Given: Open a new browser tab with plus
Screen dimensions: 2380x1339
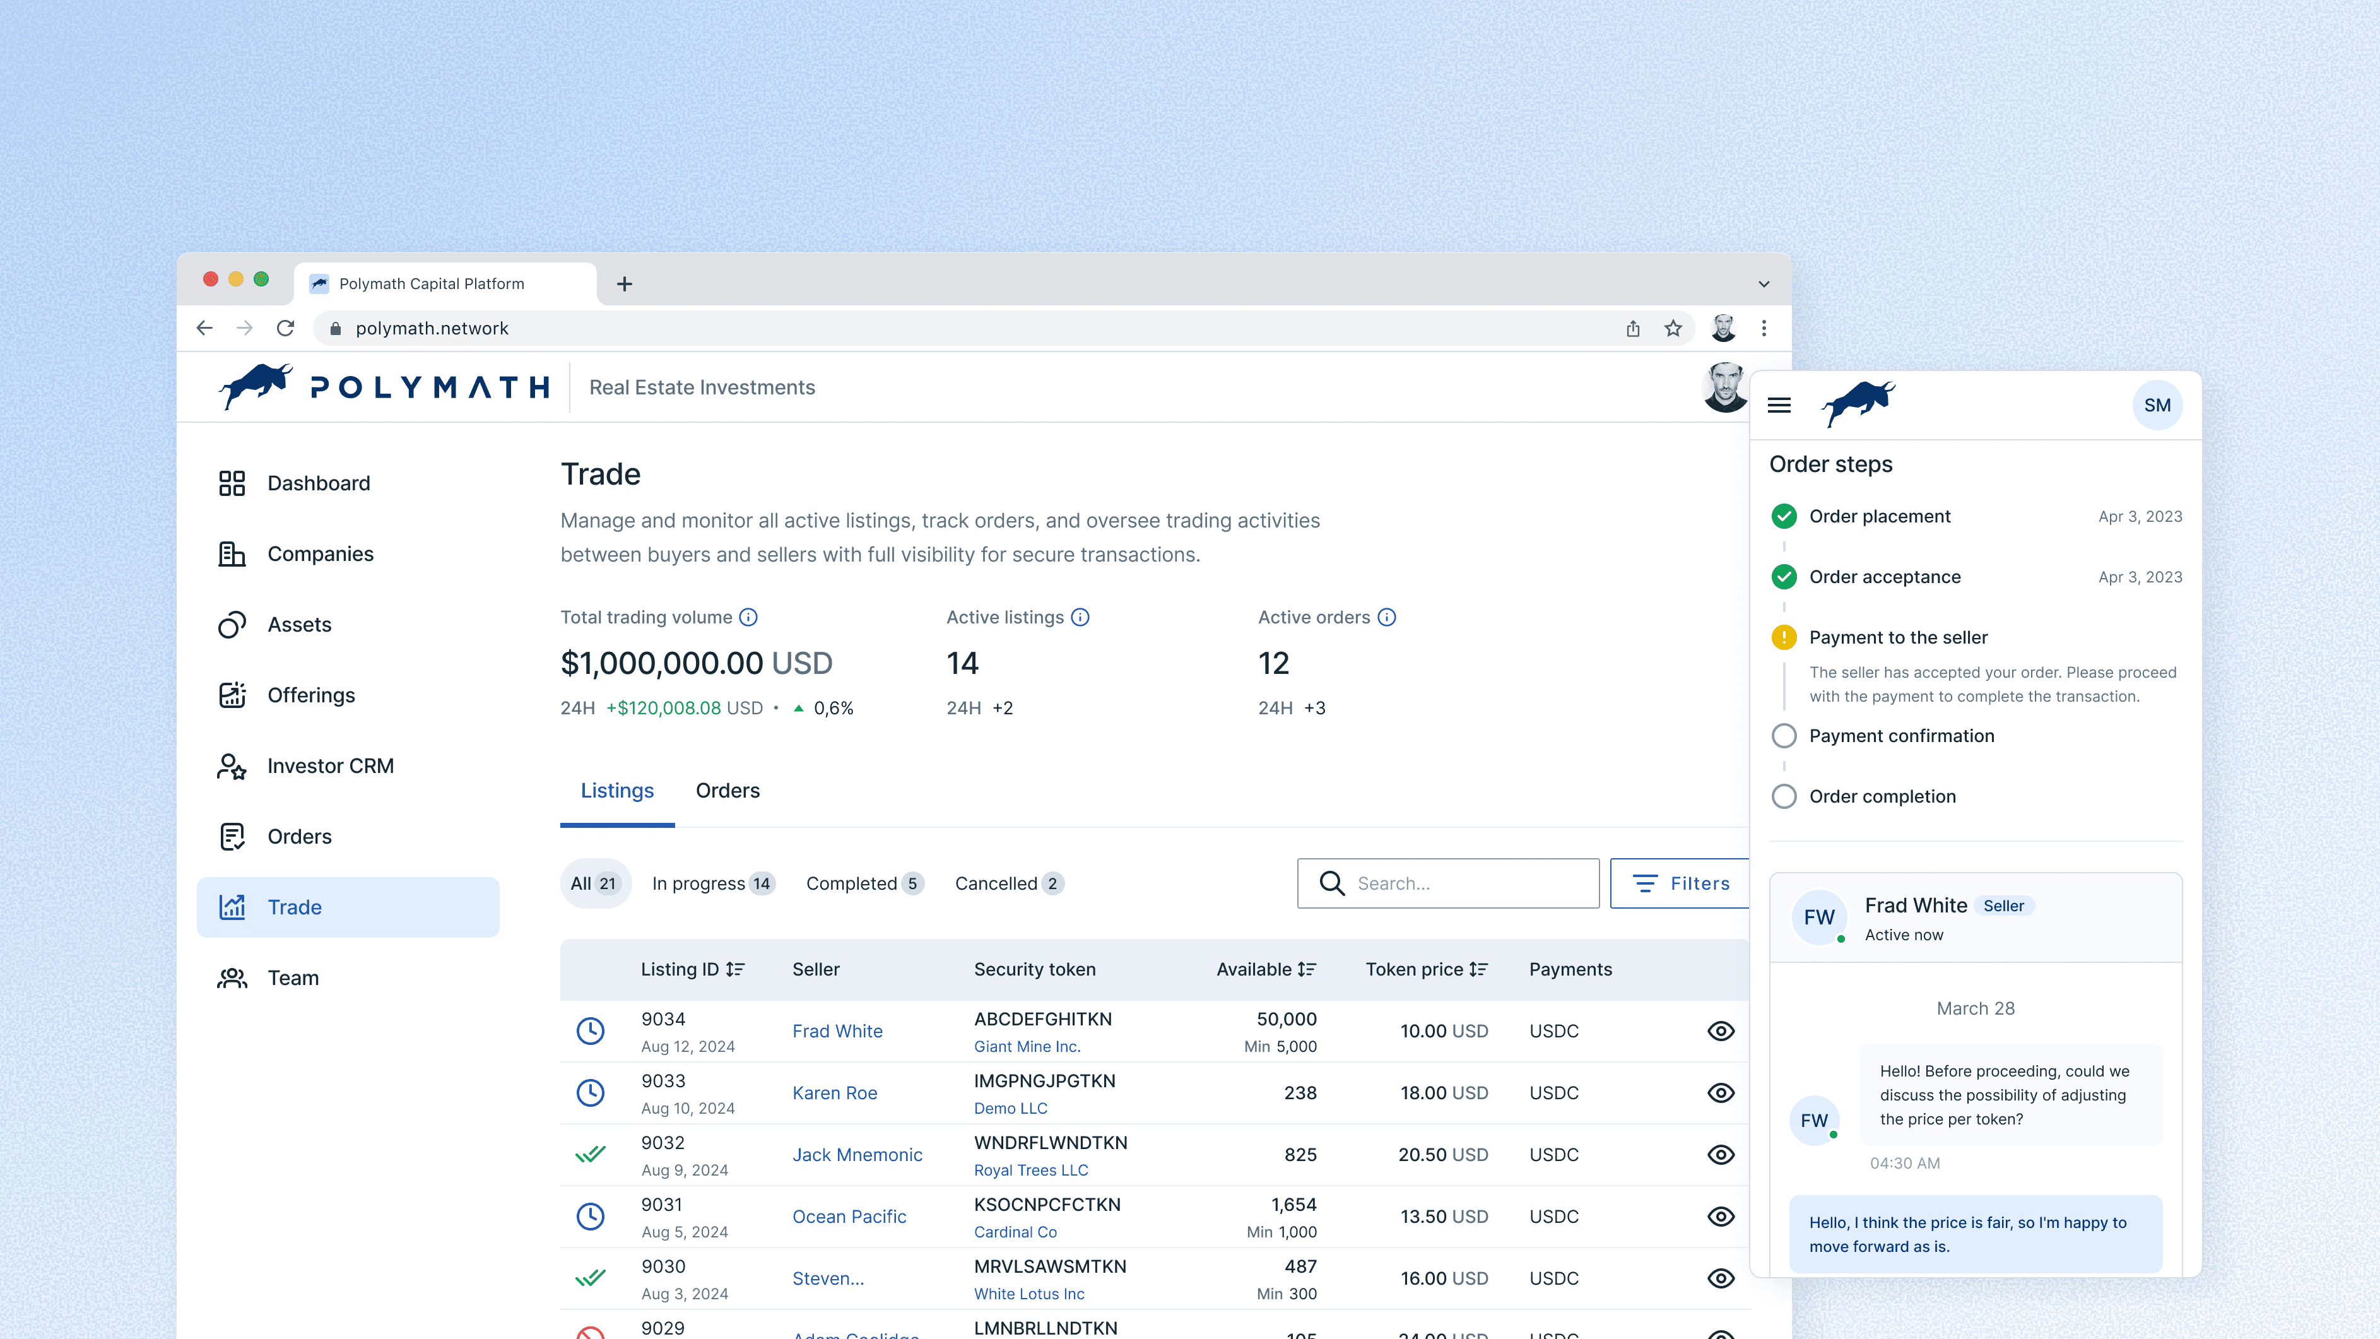Looking at the screenshot, I should pyautogui.click(x=625, y=284).
